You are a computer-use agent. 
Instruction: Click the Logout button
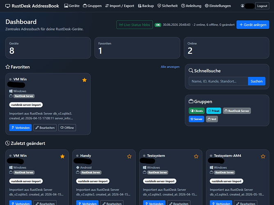tap(262, 6)
